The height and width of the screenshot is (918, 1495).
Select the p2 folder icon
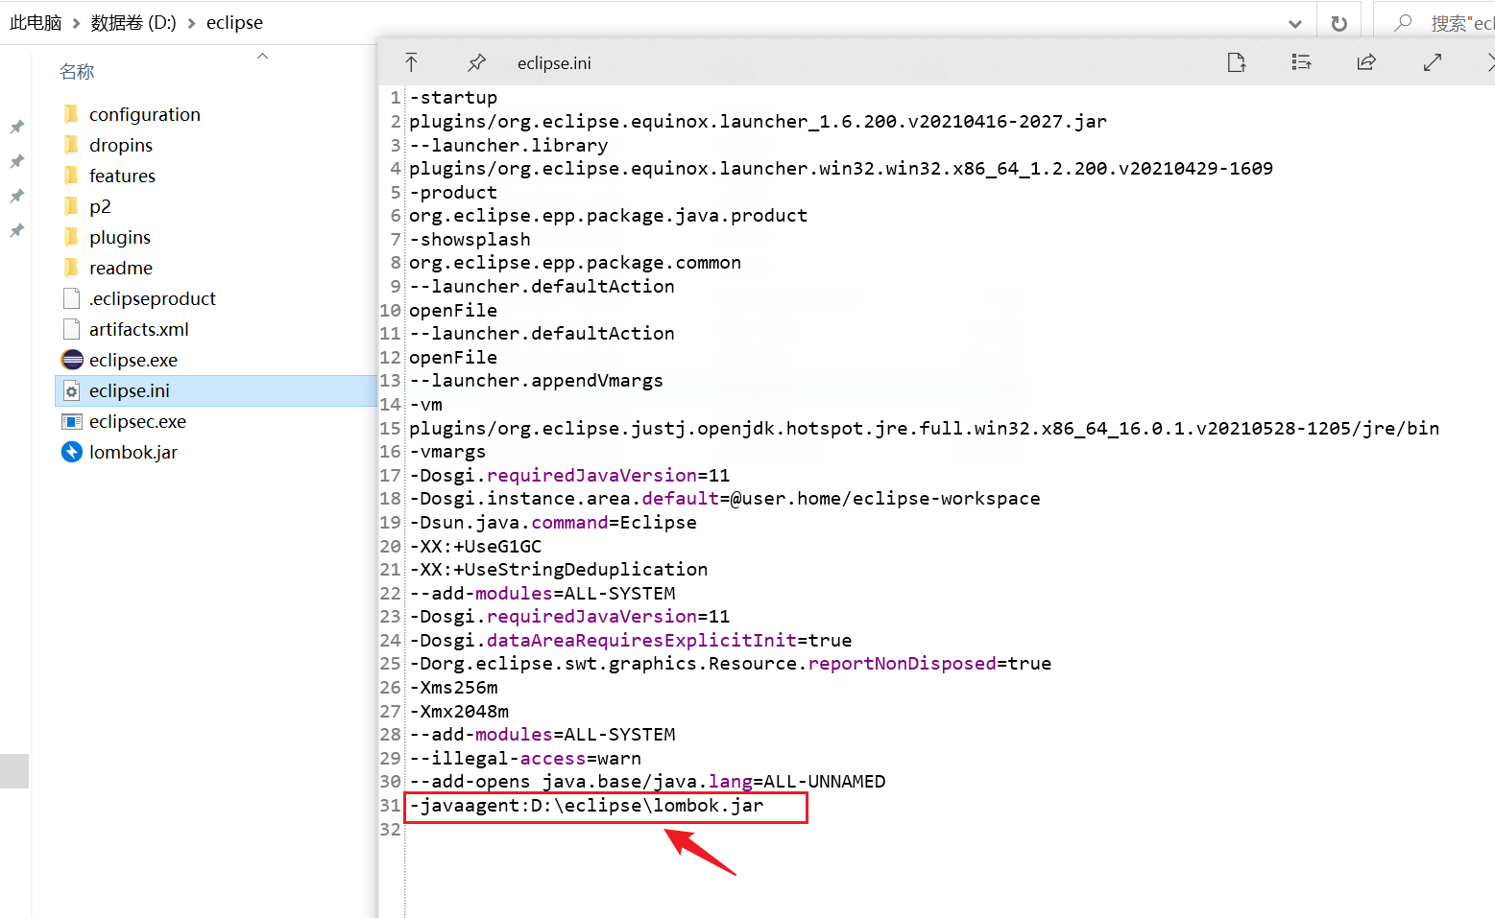pos(71,206)
